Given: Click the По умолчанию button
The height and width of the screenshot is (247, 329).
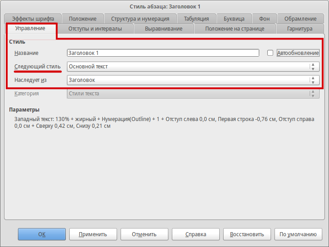Looking at the screenshot, I should (x=298, y=234).
